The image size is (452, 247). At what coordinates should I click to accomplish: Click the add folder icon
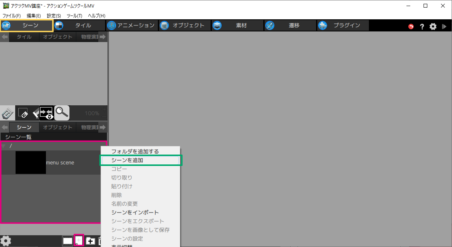tap(90, 241)
